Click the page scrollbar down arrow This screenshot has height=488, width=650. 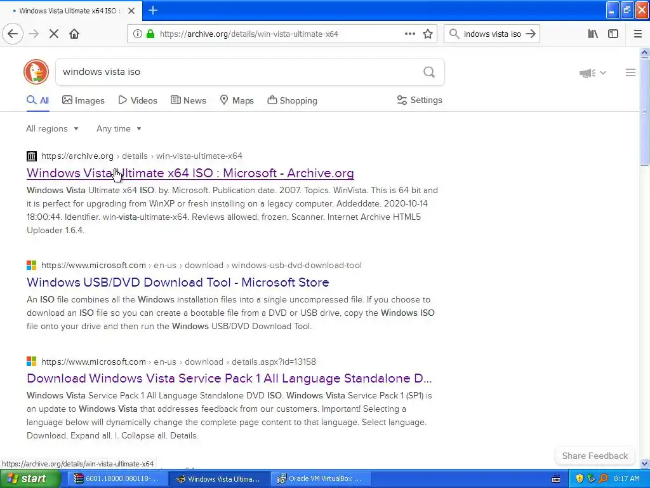point(644,463)
